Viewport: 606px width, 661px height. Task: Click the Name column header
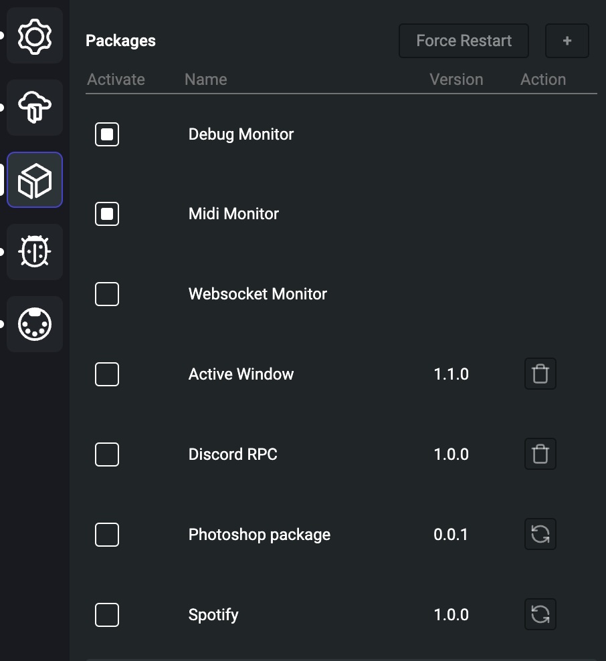pos(206,80)
